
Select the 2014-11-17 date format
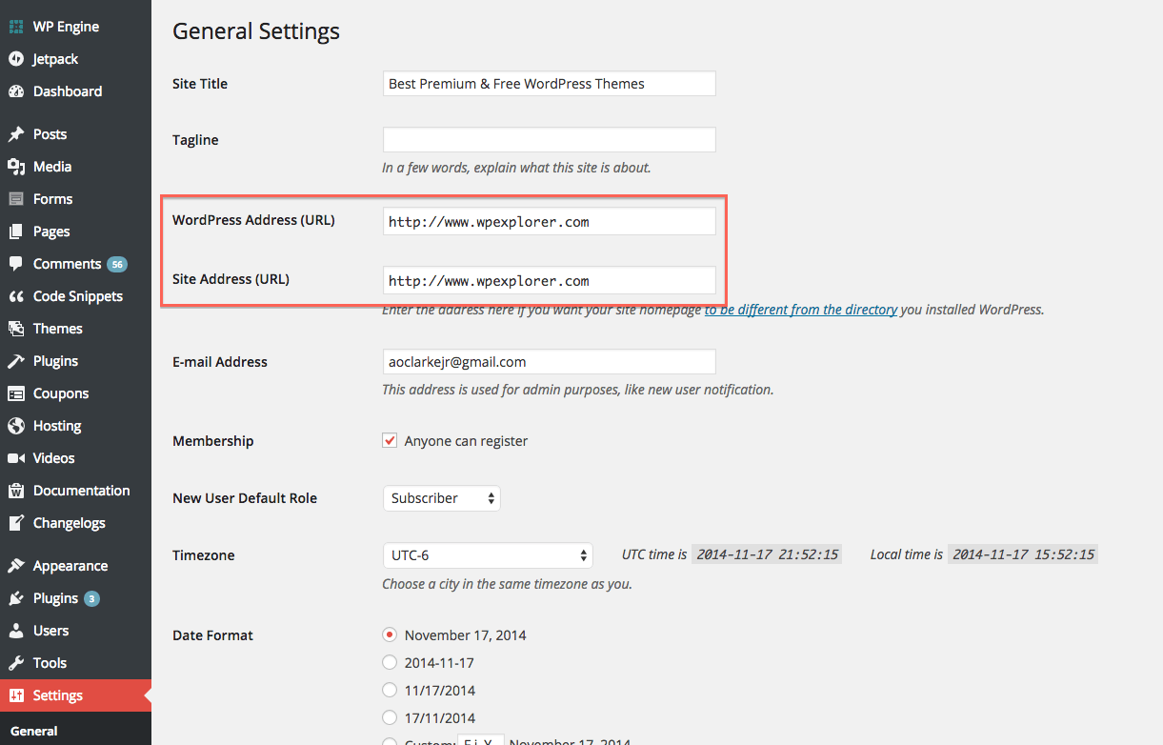(390, 662)
